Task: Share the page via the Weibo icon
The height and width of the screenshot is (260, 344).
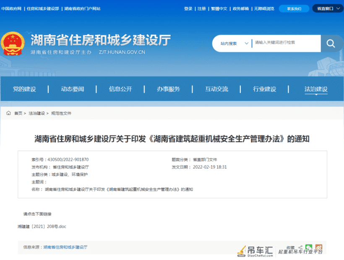Action: pyautogui.click(x=318, y=247)
